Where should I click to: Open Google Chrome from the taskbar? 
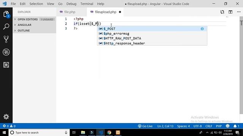(x=109, y=133)
